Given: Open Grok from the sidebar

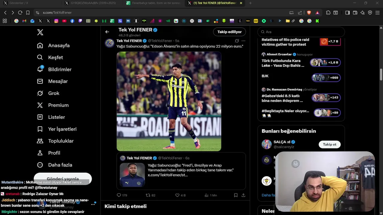Looking at the screenshot, I should [48, 93].
